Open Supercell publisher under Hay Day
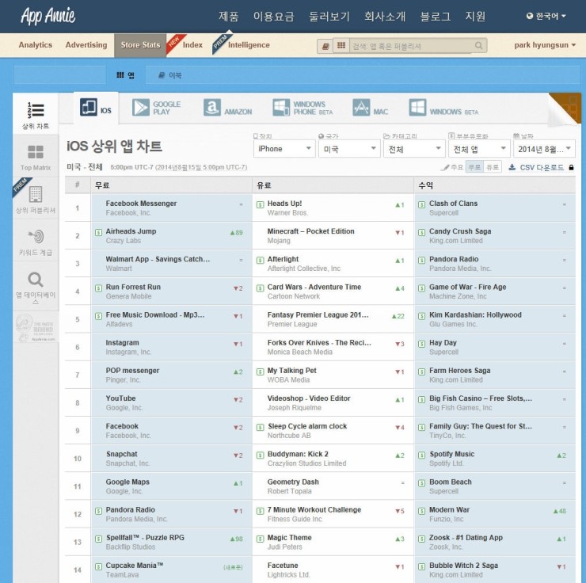The image size is (586, 583). (x=443, y=352)
